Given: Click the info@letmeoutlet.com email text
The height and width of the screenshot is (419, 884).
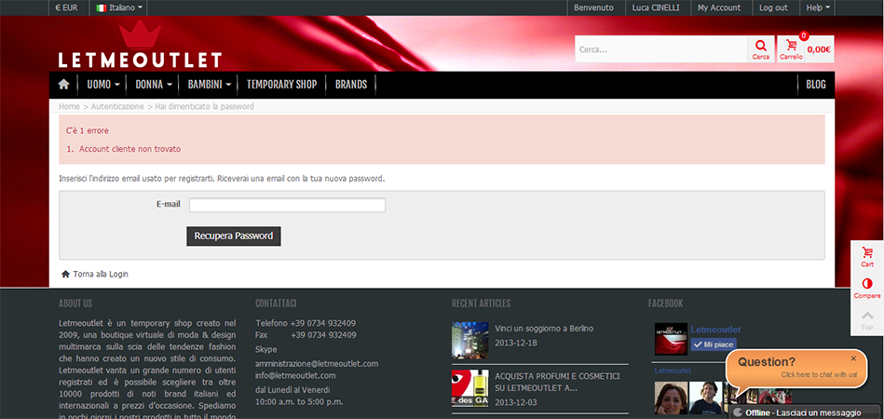Looking at the screenshot, I should click(x=295, y=375).
